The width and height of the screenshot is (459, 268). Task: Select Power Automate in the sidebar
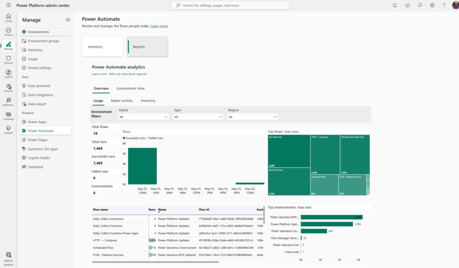(45, 131)
